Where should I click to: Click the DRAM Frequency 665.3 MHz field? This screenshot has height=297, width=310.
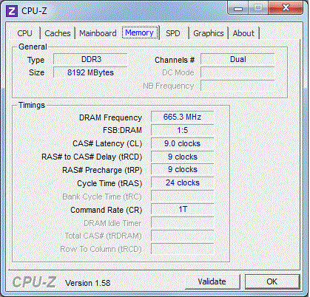tap(183, 117)
